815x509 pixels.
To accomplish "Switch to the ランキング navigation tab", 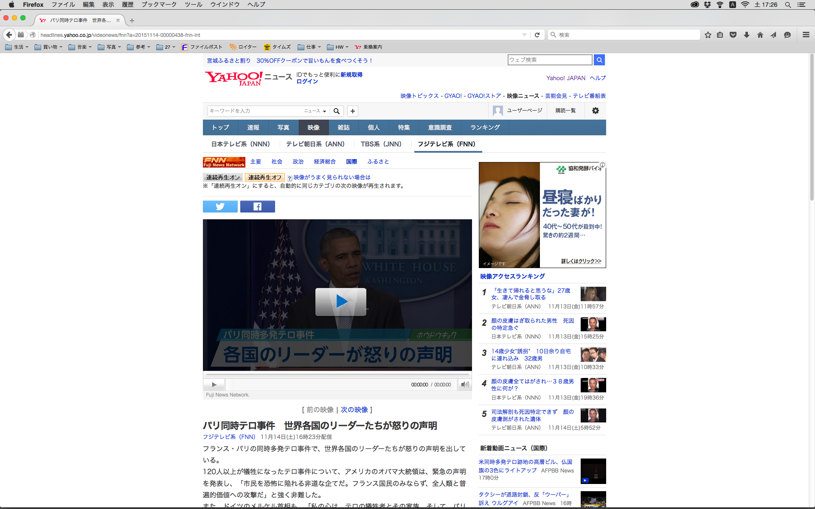I will pyautogui.click(x=485, y=128).
